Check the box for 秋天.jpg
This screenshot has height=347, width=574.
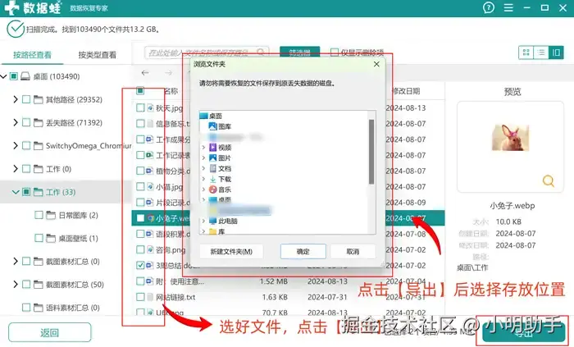click(140, 107)
